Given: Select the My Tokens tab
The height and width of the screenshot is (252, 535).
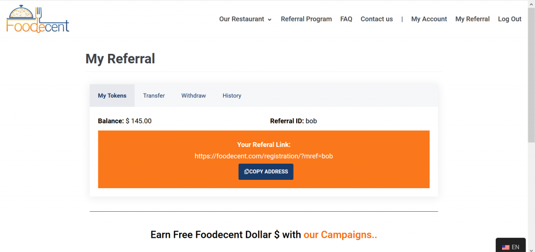Looking at the screenshot, I should [112, 96].
